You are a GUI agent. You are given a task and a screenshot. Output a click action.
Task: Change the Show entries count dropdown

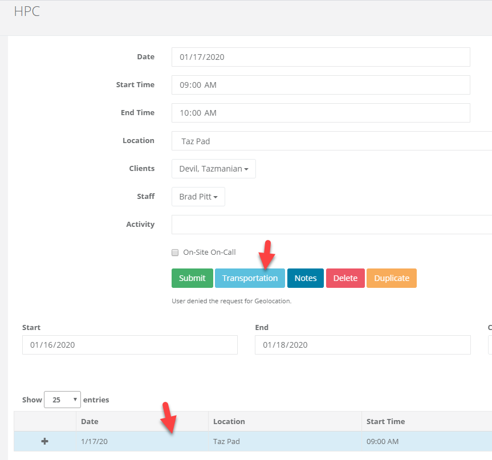(x=62, y=400)
